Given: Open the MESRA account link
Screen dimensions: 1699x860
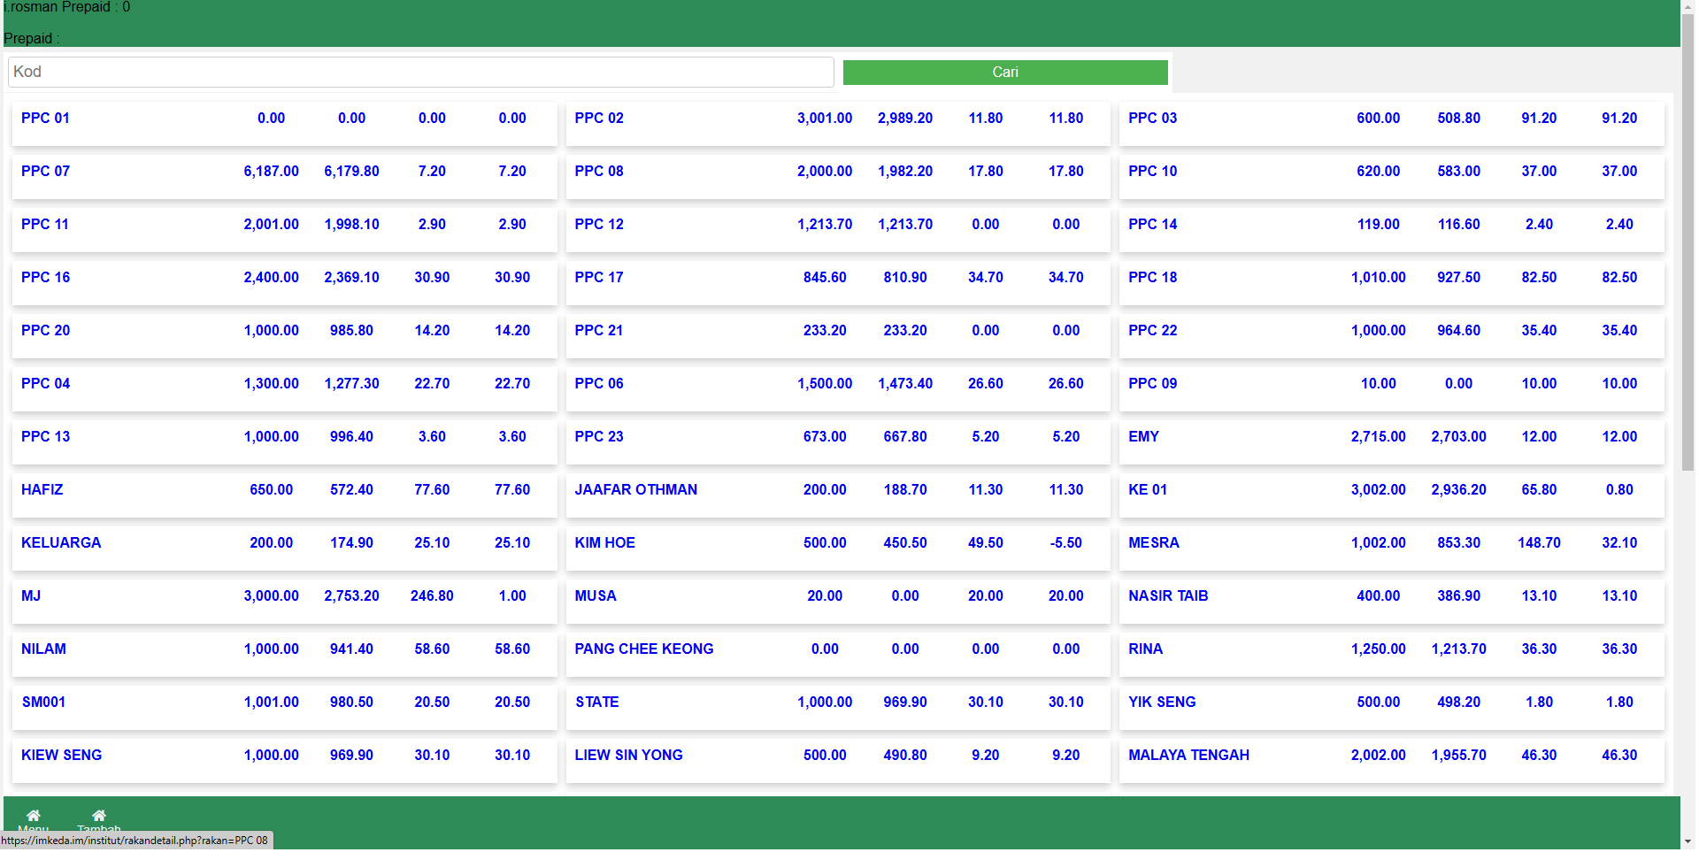Looking at the screenshot, I should pos(1153,543).
